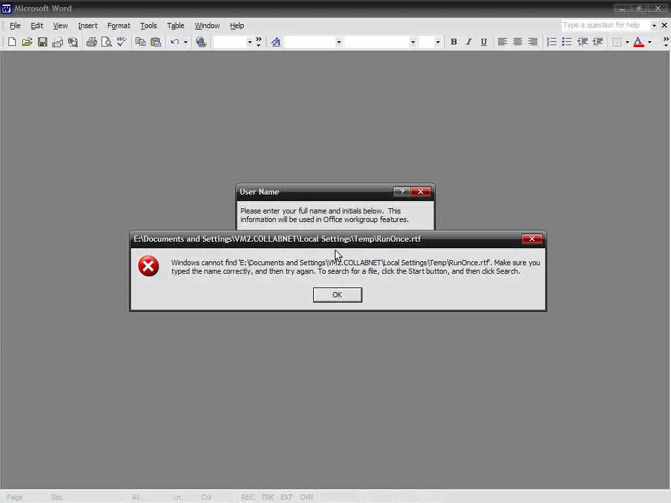Print with the printer icon

91,42
